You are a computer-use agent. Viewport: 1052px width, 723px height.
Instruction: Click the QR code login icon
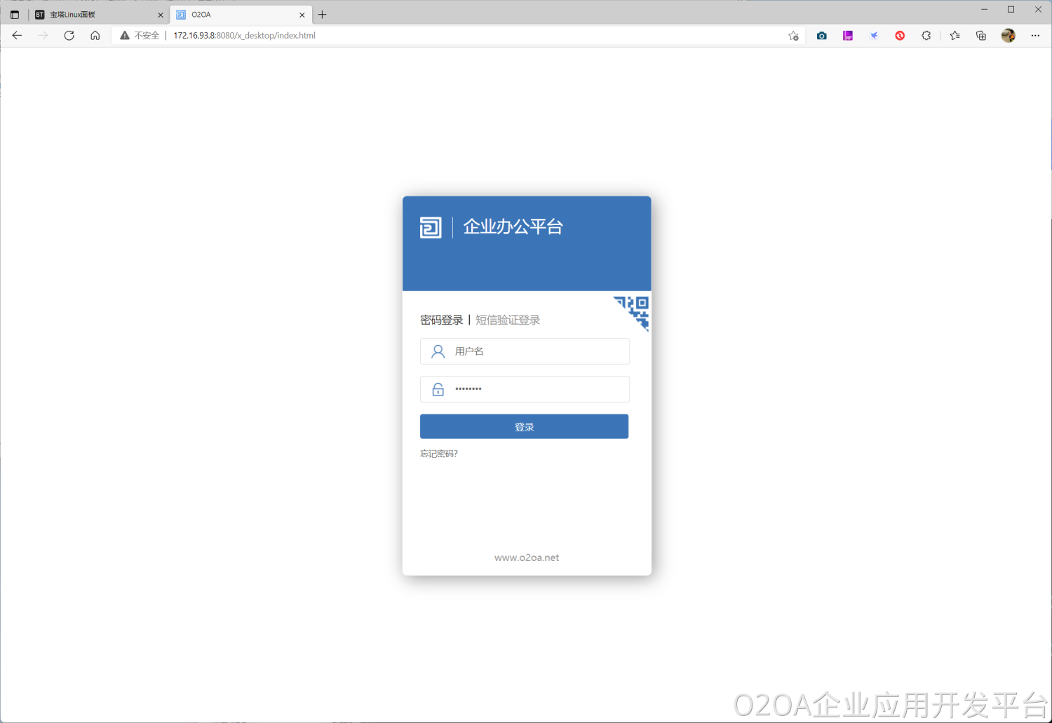coord(633,311)
